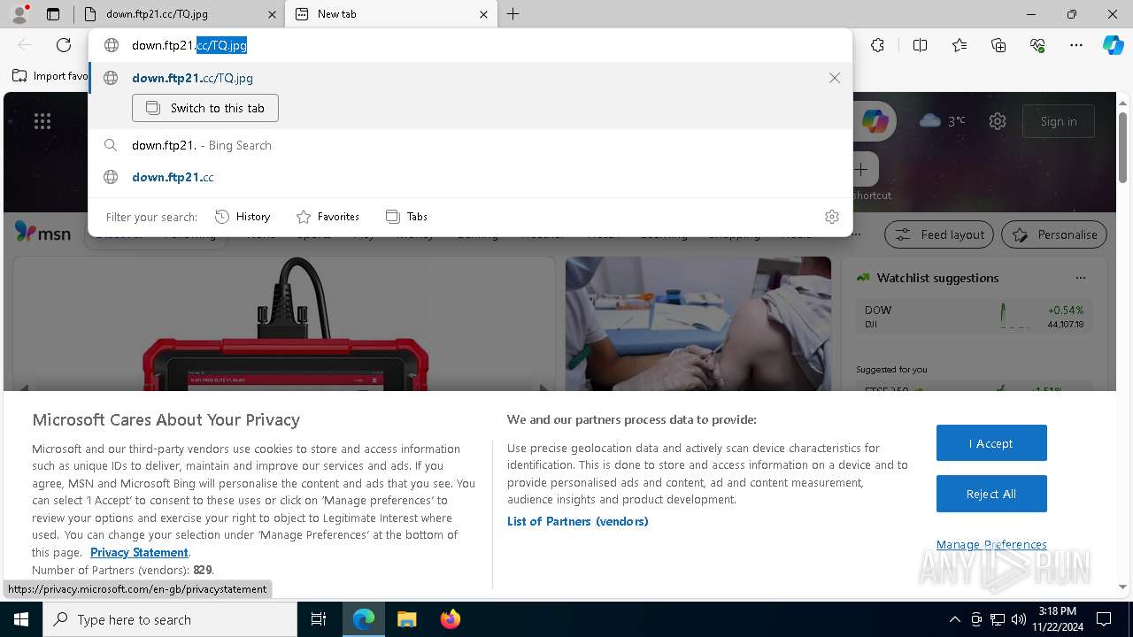
Task: Open Windows Start menu
Action: coord(20,619)
